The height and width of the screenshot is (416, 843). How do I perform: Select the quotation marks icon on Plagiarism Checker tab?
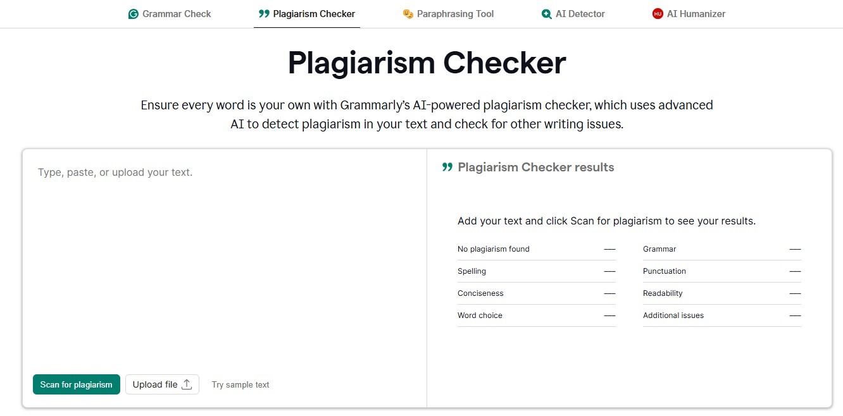point(263,13)
